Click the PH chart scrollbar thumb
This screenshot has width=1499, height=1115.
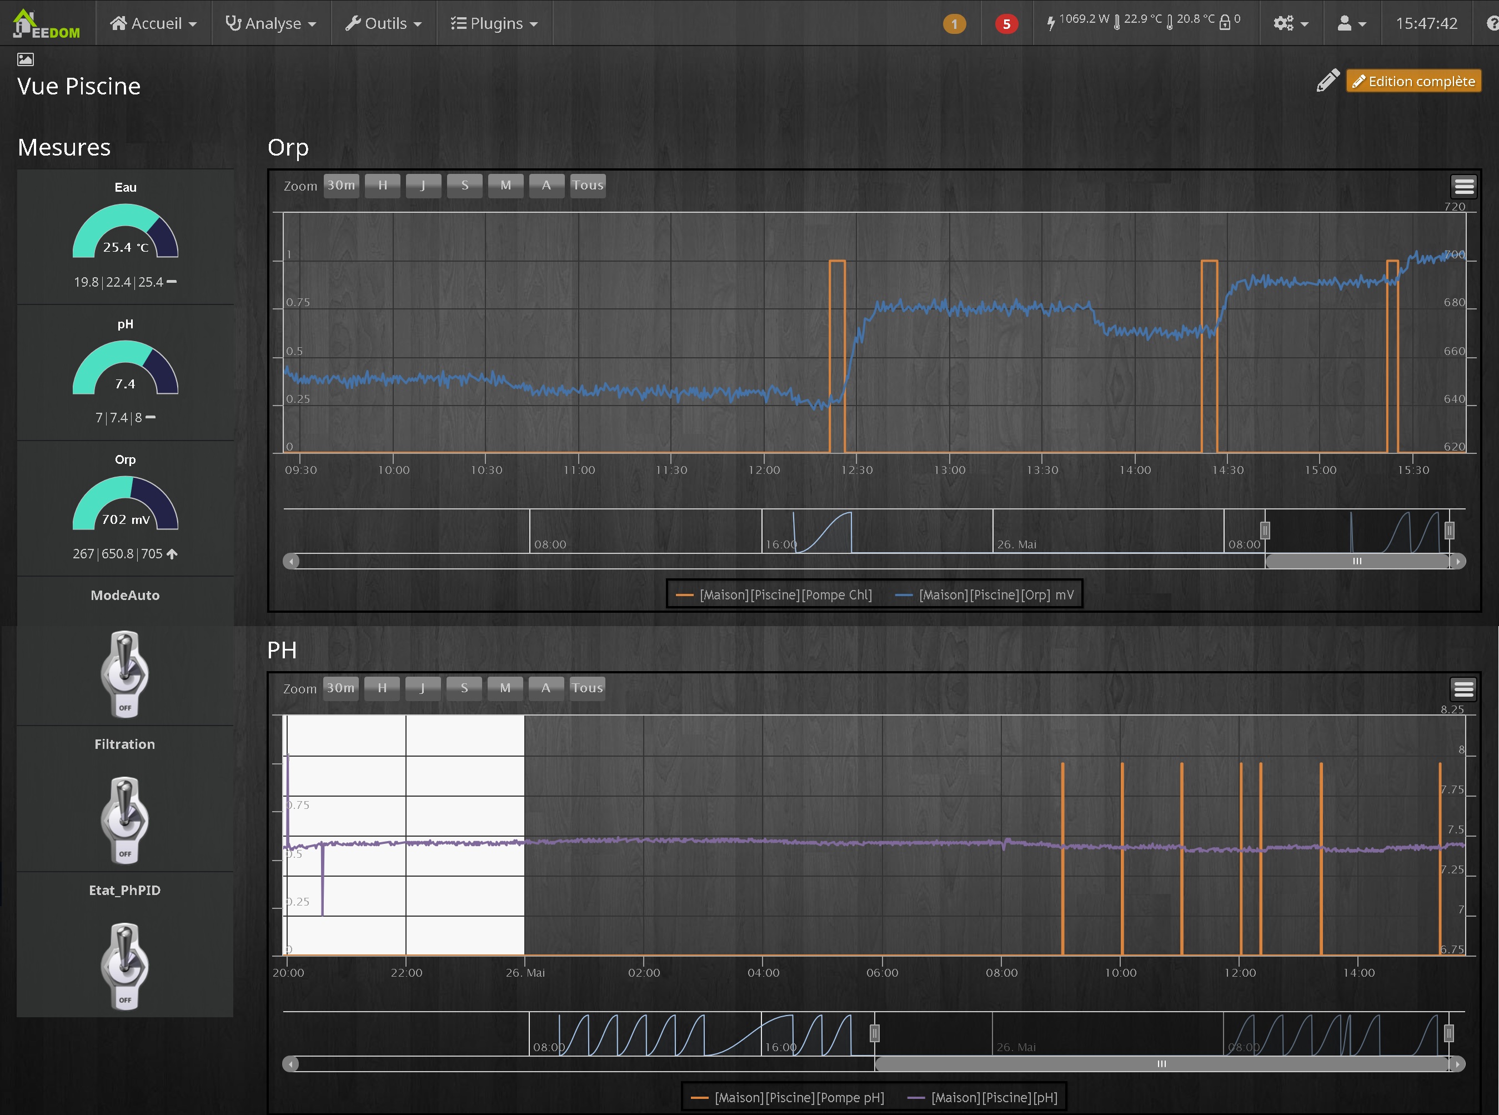(1162, 1064)
